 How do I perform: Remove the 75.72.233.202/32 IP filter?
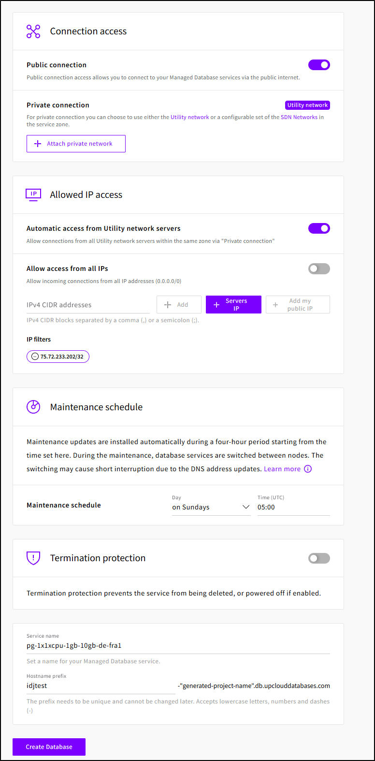click(x=35, y=357)
